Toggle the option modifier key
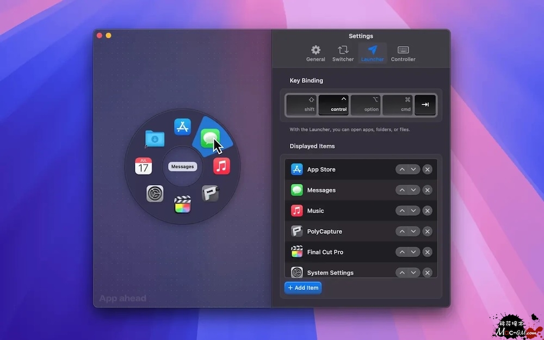This screenshot has width=544, height=340. coord(366,104)
